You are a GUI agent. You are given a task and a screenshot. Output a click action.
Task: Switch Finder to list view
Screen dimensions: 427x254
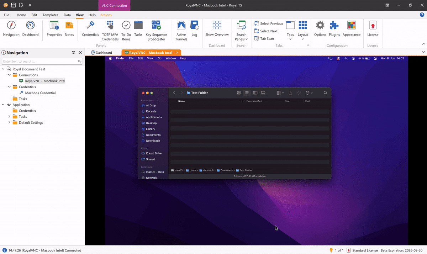(247, 93)
